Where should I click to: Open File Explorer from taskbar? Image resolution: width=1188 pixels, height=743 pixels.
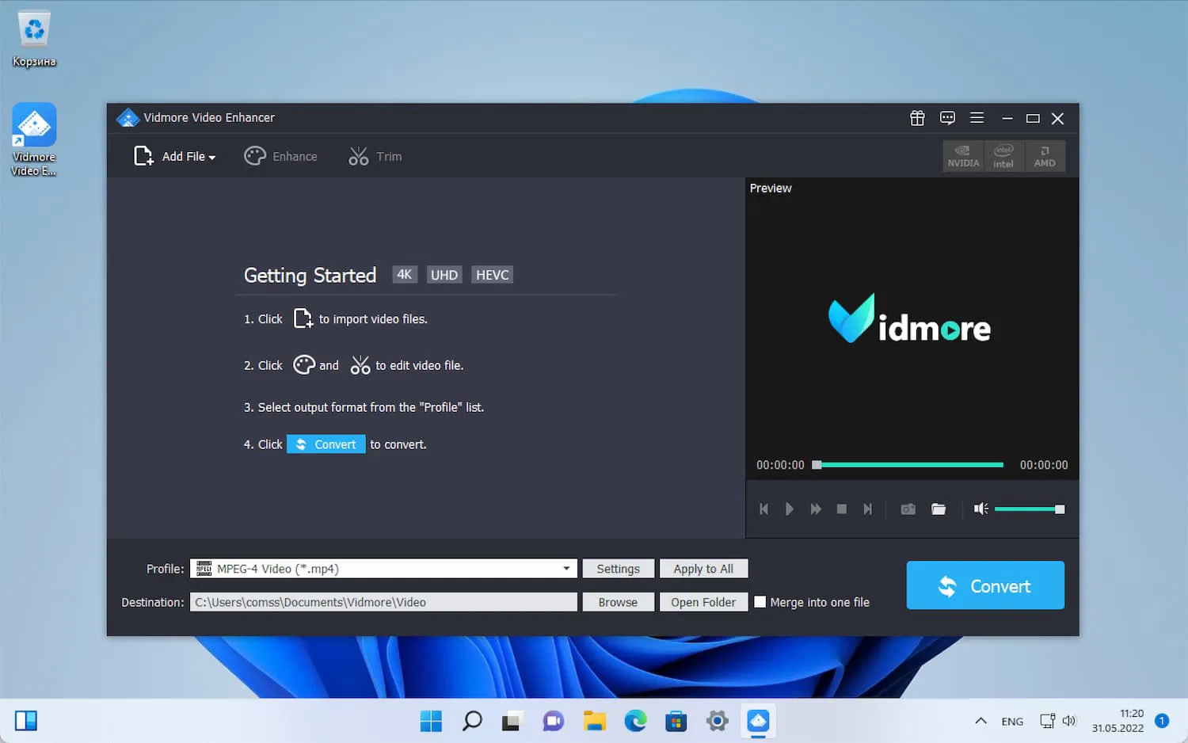595,721
